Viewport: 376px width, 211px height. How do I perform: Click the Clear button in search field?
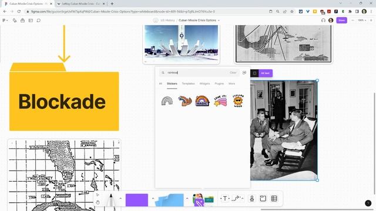pos(233,73)
